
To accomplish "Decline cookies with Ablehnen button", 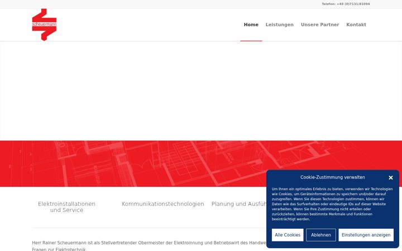I will pos(320,235).
